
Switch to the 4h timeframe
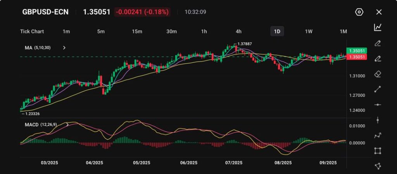click(x=238, y=31)
